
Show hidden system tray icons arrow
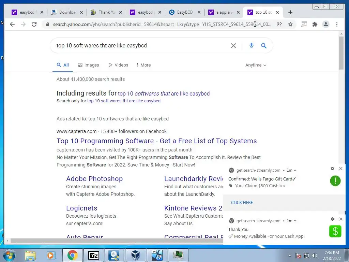pyautogui.click(x=290, y=256)
